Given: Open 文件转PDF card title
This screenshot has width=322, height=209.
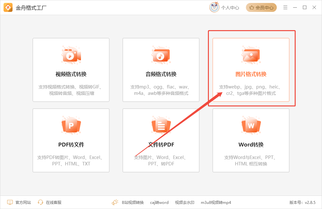Looking at the screenshot, I should pos(161,145).
